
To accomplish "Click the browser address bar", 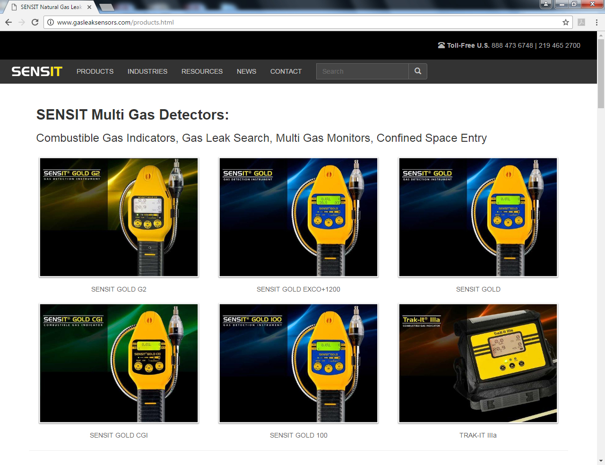I will pos(307,22).
